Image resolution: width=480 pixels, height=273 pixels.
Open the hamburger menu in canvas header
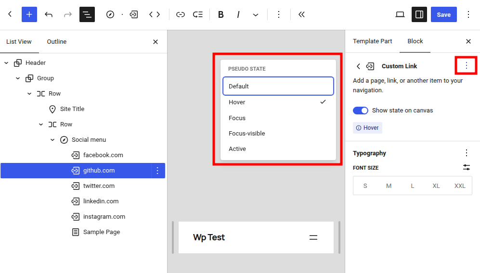coord(313,237)
